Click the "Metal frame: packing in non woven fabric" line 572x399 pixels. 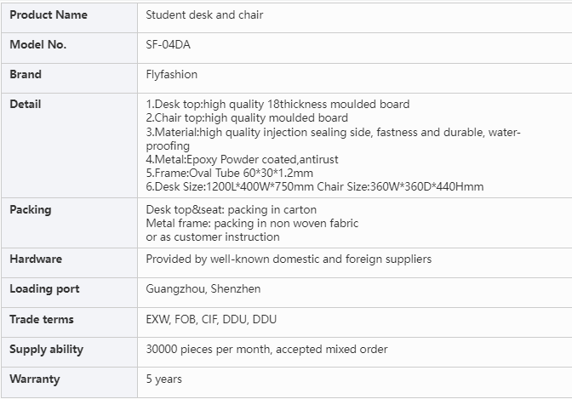click(x=252, y=223)
